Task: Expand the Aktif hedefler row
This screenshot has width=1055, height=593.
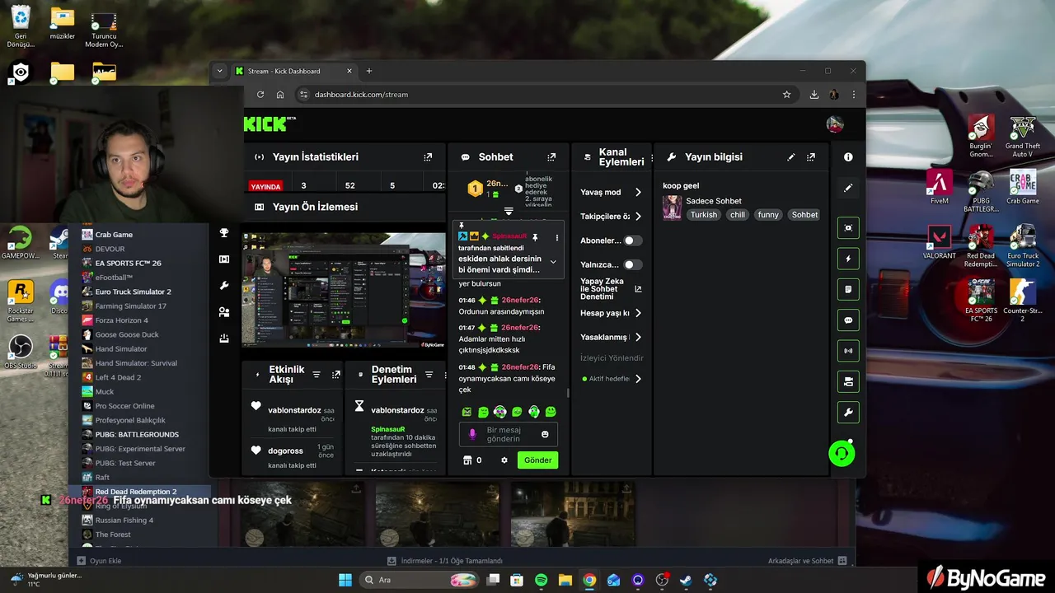Action: [x=638, y=379]
